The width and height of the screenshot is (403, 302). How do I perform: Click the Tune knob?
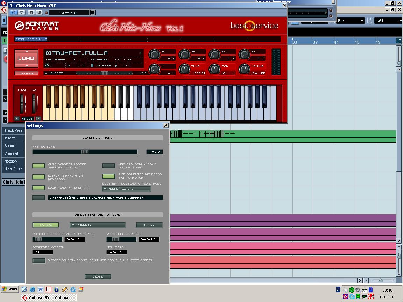click(184, 69)
